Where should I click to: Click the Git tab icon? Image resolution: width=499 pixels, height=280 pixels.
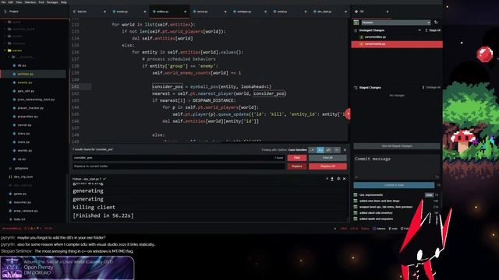[x=356, y=12]
